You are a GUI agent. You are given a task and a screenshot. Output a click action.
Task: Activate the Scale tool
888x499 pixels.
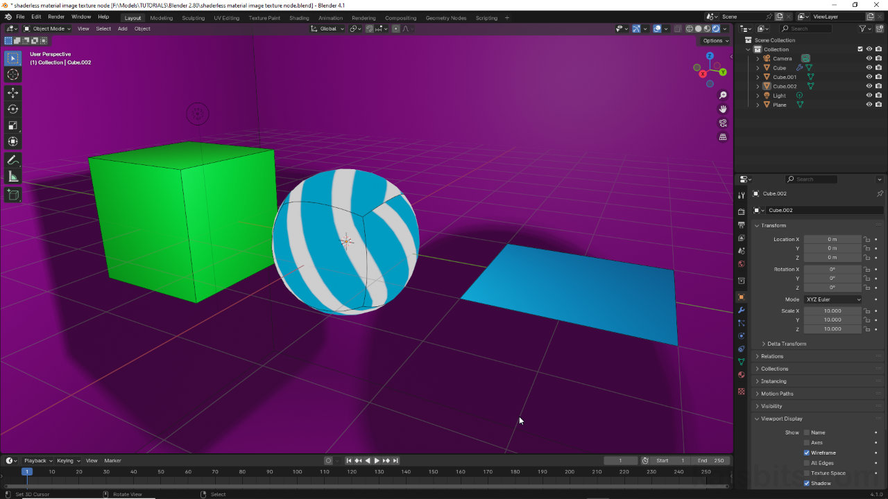(12, 125)
